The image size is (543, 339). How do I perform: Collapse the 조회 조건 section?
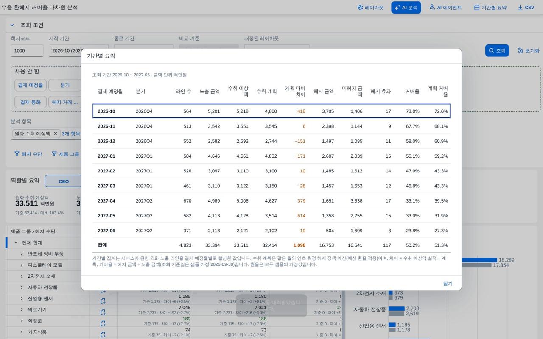[x=12, y=25]
